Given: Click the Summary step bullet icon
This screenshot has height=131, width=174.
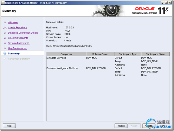Looking at the screenshot, I should pyautogui.click(x=5, y=54).
